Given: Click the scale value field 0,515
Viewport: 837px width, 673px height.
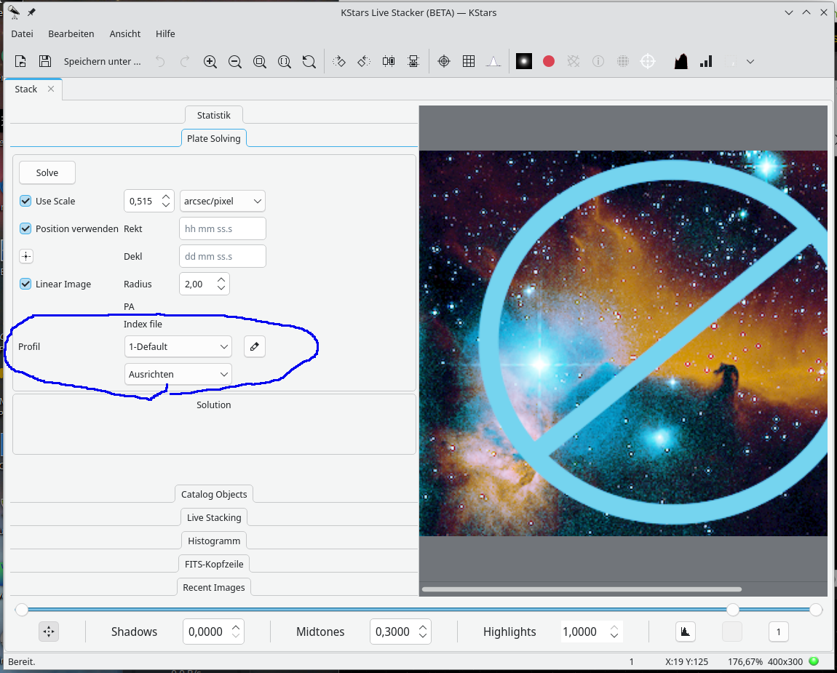Looking at the screenshot, I should point(149,202).
